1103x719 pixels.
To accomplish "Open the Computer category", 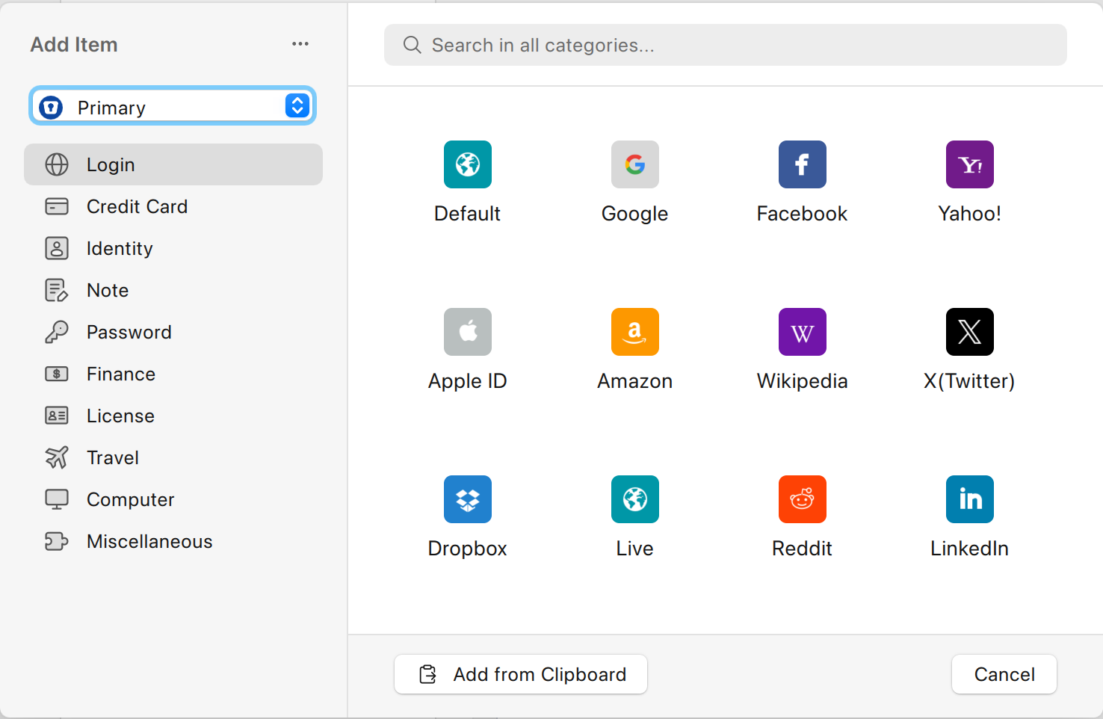I will (173, 499).
